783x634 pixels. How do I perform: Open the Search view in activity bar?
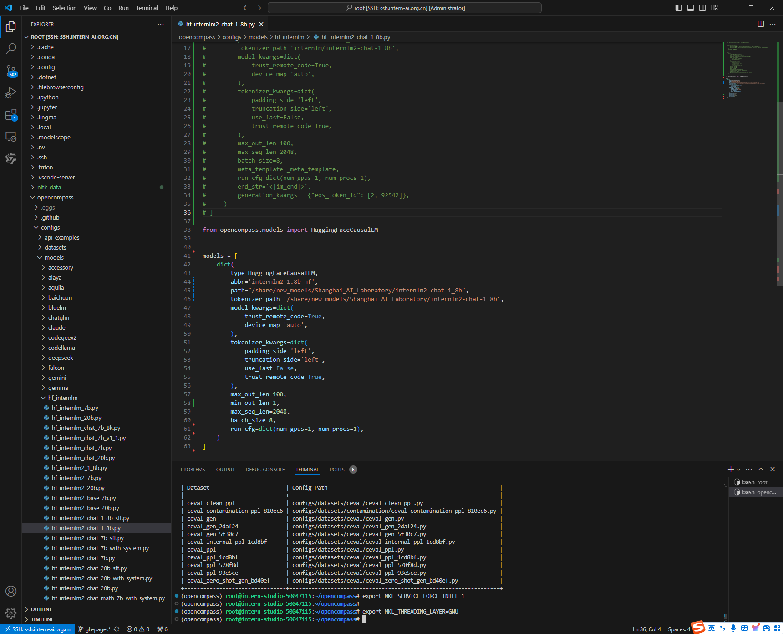click(x=11, y=48)
